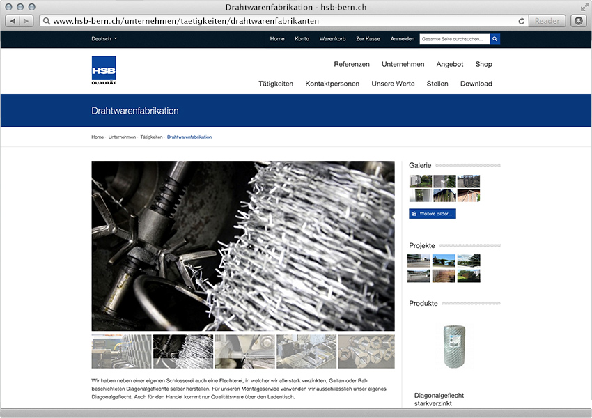Open the Tätigkeiten breadcrumb link
This screenshot has height=418, width=592.
point(151,137)
